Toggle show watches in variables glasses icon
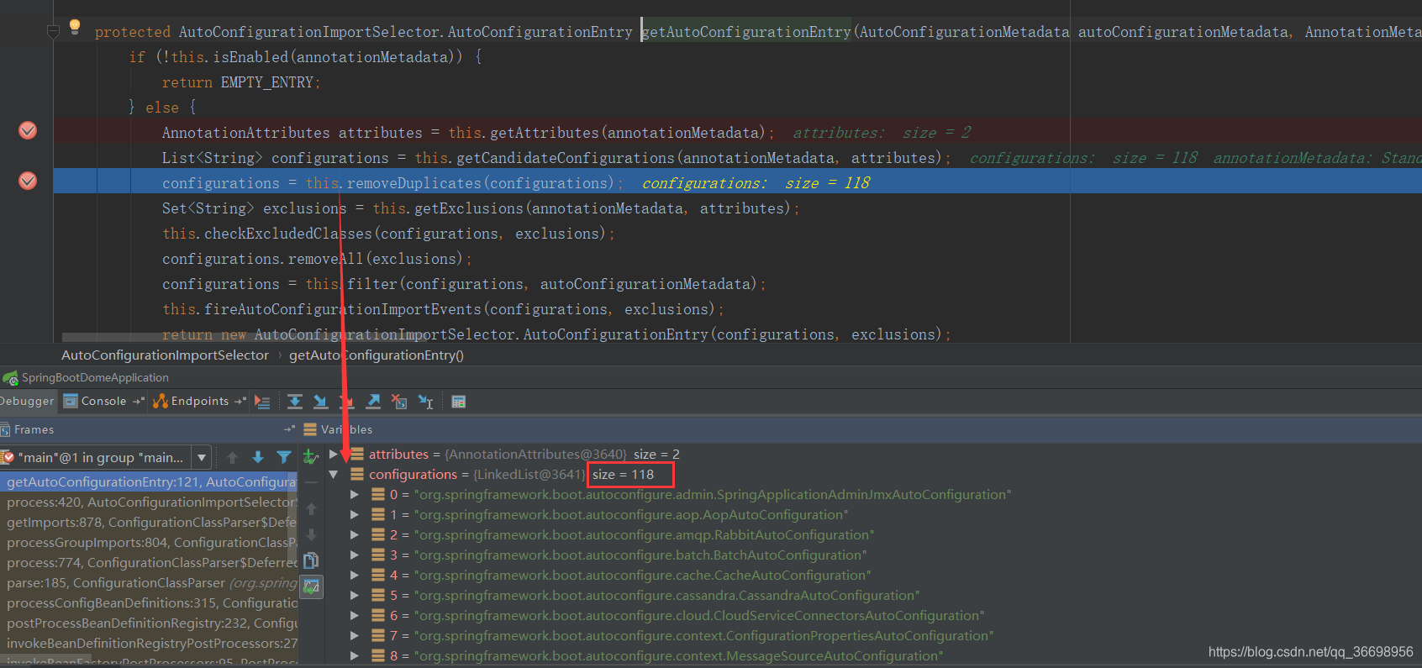 [x=312, y=586]
